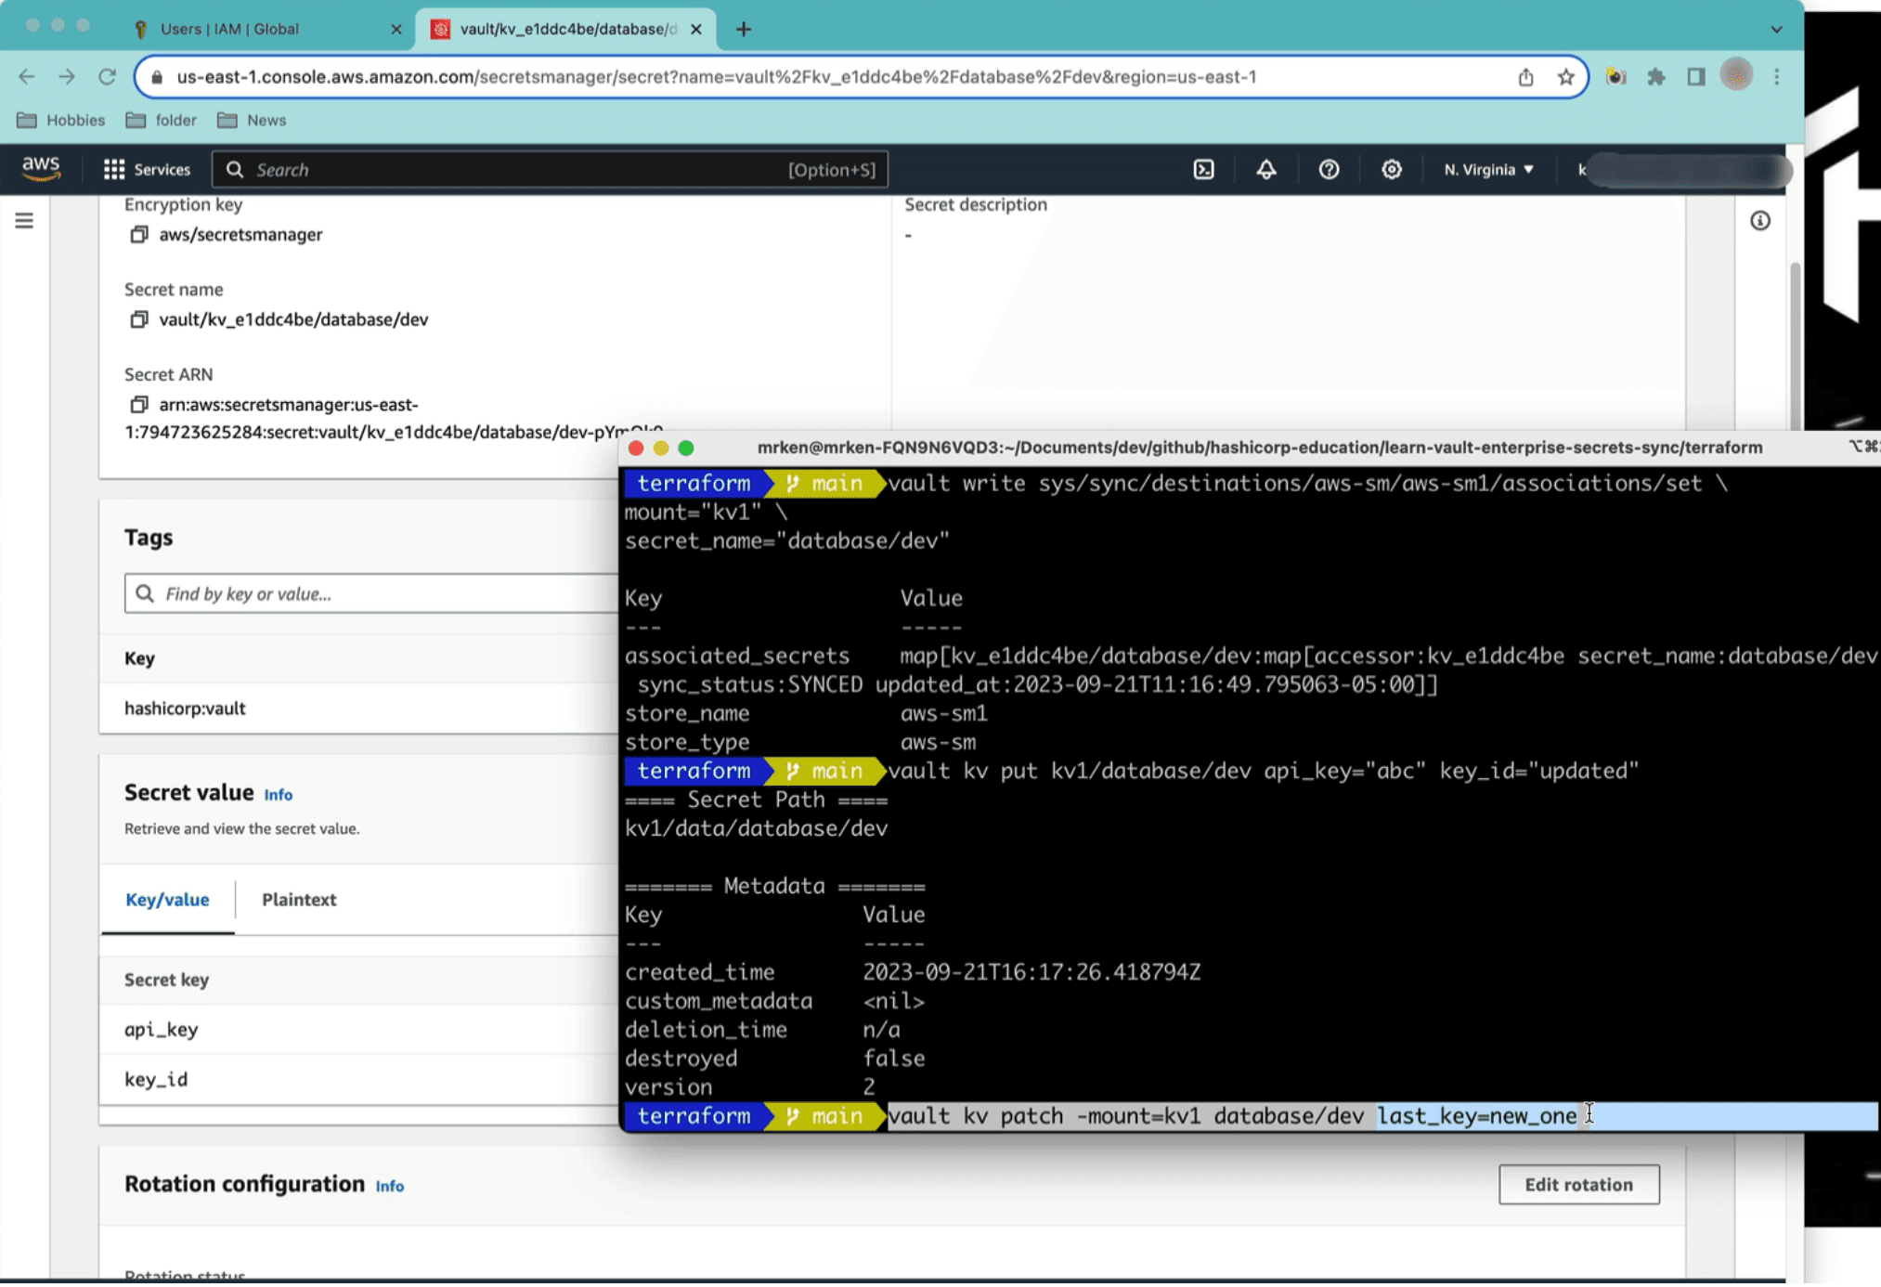Image resolution: width=1881 pixels, height=1287 pixels.
Task: Open the Services grid icon
Action: point(114,168)
